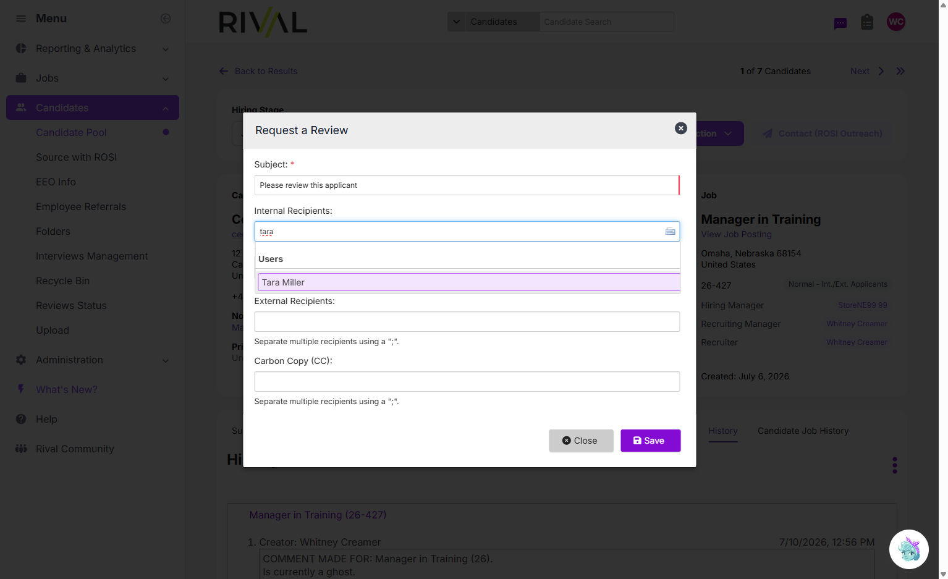Click the Subject input field
Viewport: 948px width, 579px height.
pyautogui.click(x=467, y=185)
